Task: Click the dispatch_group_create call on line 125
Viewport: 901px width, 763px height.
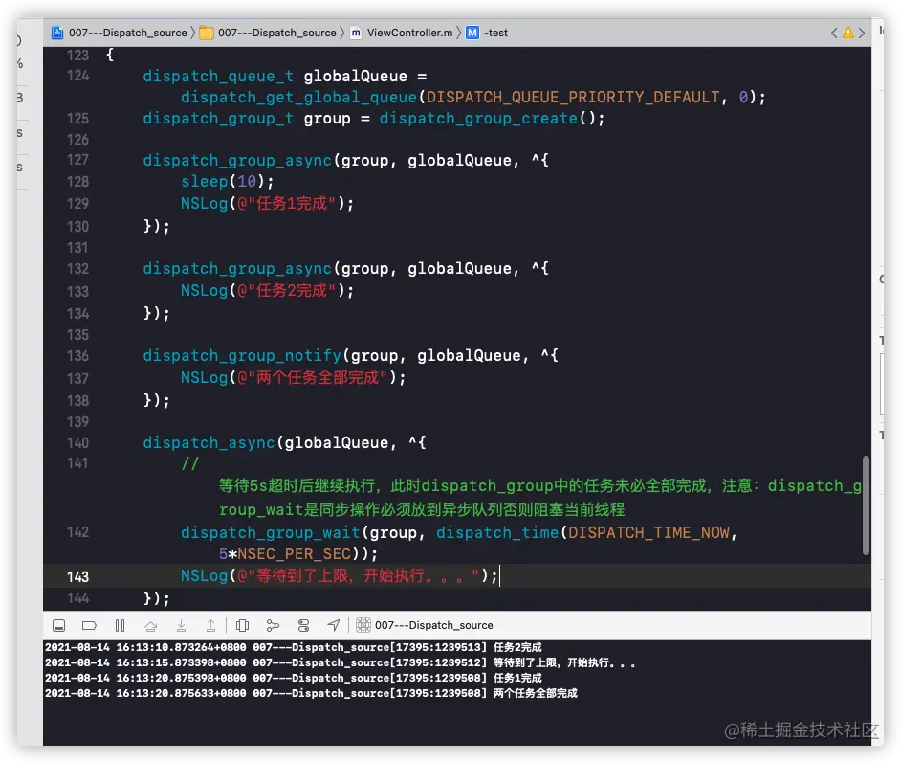Action: point(478,119)
